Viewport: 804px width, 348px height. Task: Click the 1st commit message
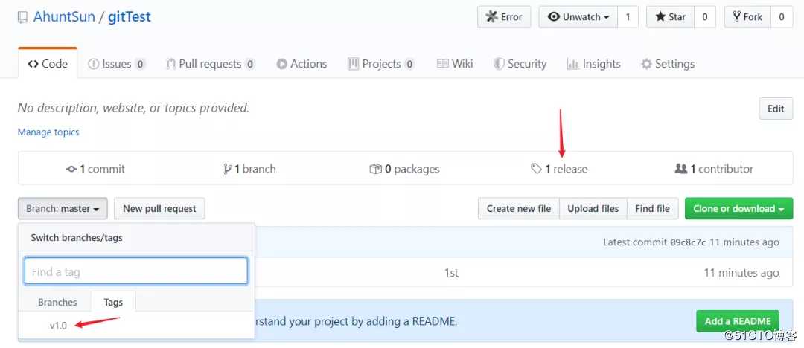(451, 273)
